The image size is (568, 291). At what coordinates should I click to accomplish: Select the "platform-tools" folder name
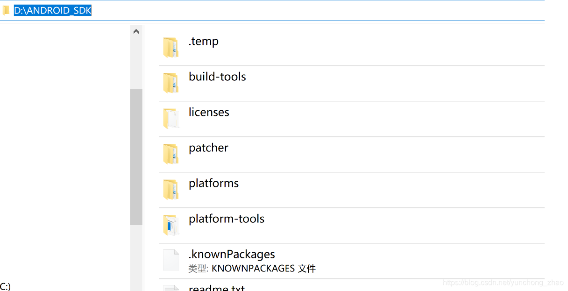tap(227, 219)
